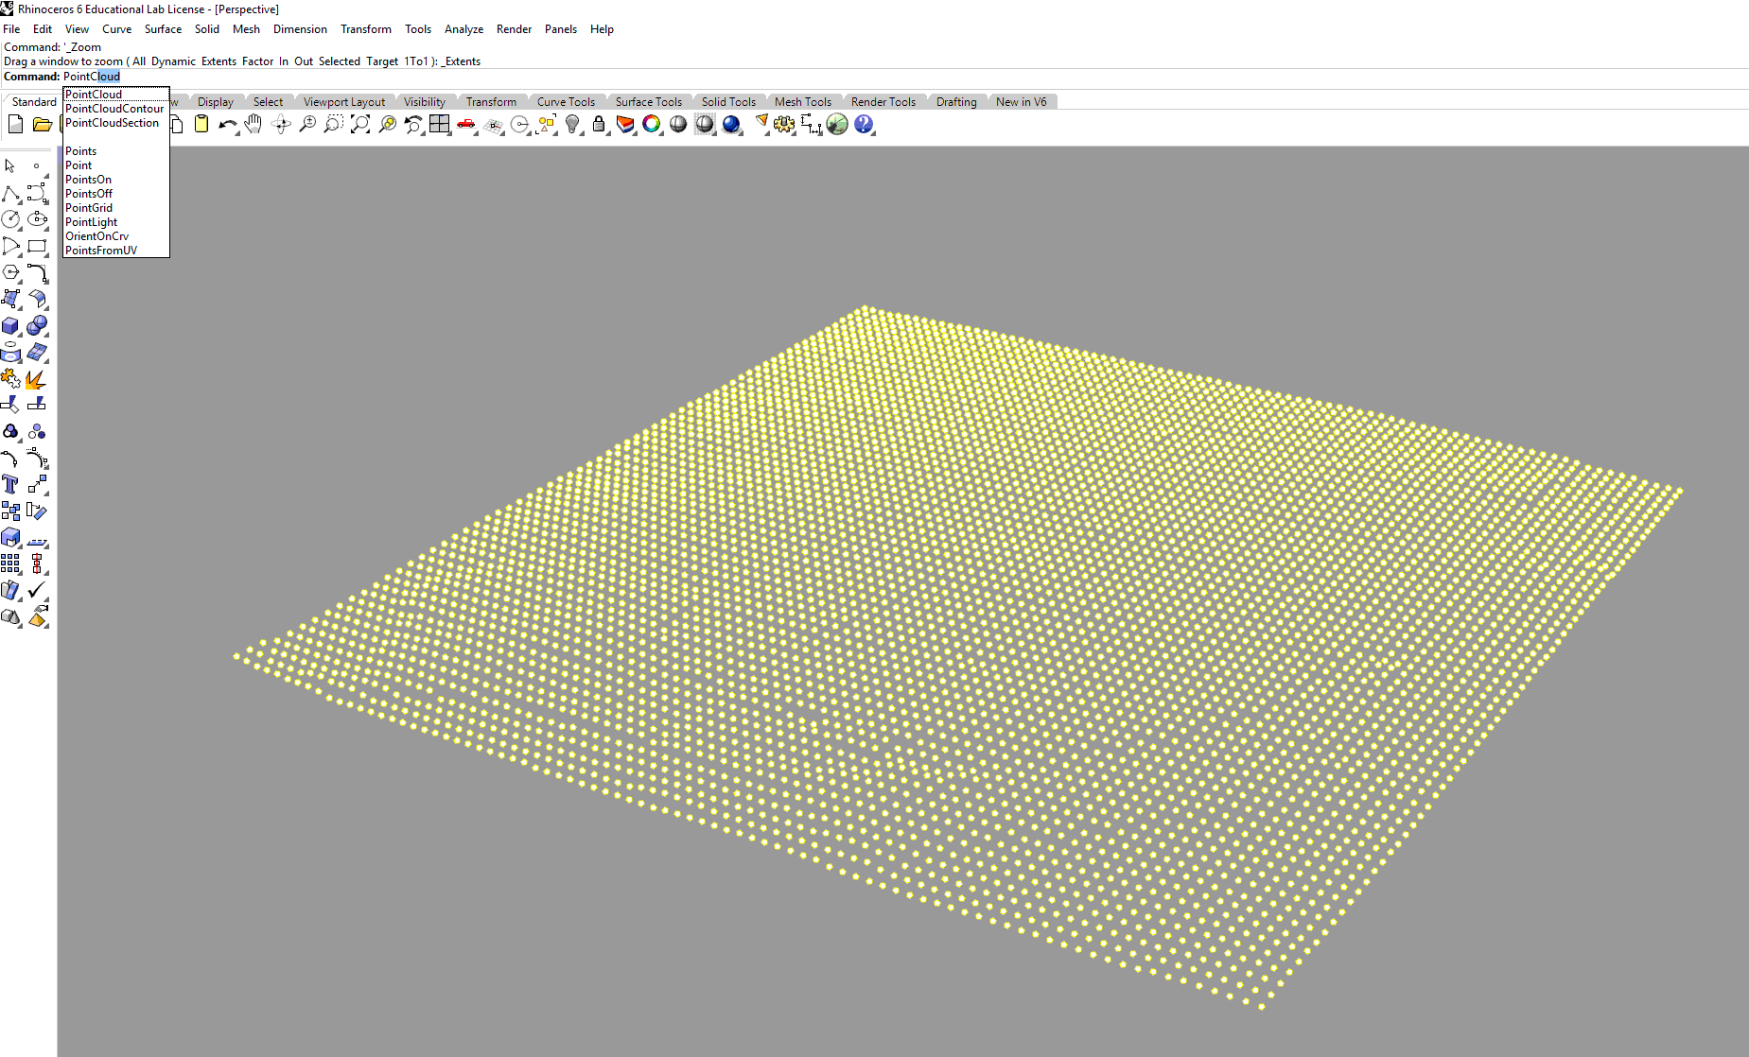The width and height of the screenshot is (1749, 1057).
Task: Open the Transform menu
Action: pyautogui.click(x=365, y=29)
